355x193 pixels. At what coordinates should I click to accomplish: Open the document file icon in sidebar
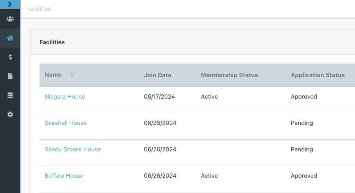tap(10, 76)
